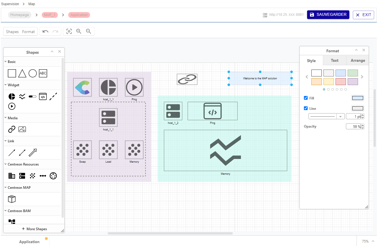
Task: Show next style color presets
Action: 362,77
